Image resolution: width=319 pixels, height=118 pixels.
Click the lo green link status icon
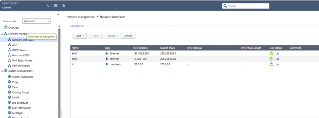pos(271,64)
